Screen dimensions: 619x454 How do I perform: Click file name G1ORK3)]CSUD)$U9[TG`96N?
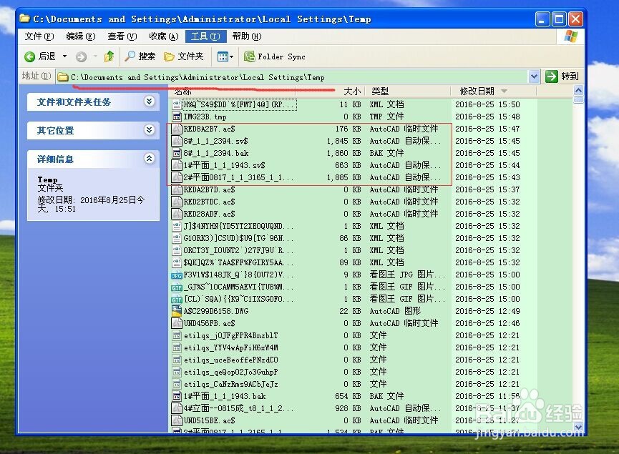[x=238, y=238]
